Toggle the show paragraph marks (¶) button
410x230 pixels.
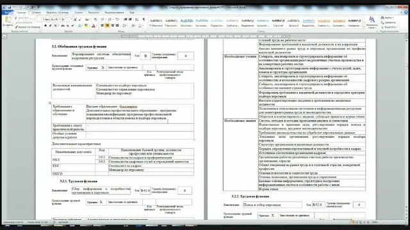tap(143, 20)
